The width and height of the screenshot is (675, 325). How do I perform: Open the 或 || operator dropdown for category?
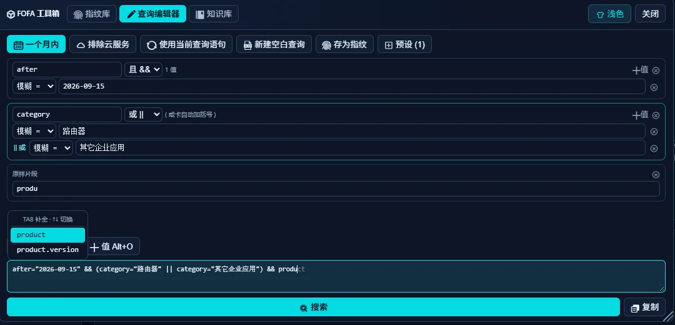(x=143, y=114)
